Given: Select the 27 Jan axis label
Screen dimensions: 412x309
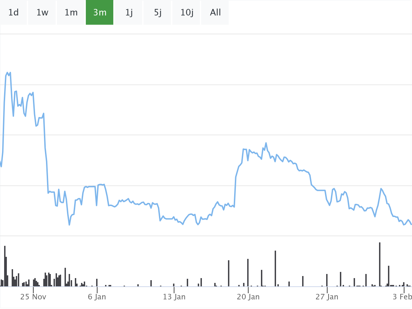Looking at the screenshot, I should pyautogui.click(x=327, y=297).
